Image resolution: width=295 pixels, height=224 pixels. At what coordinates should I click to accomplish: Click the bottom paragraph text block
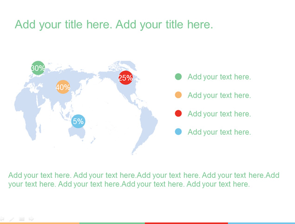[x=144, y=180]
